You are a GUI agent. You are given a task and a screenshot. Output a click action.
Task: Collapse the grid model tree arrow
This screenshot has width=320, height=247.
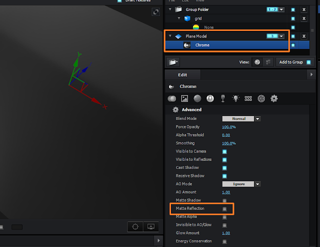179,18
